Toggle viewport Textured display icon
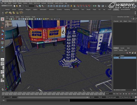This screenshot has width=137, height=105. (42, 19)
